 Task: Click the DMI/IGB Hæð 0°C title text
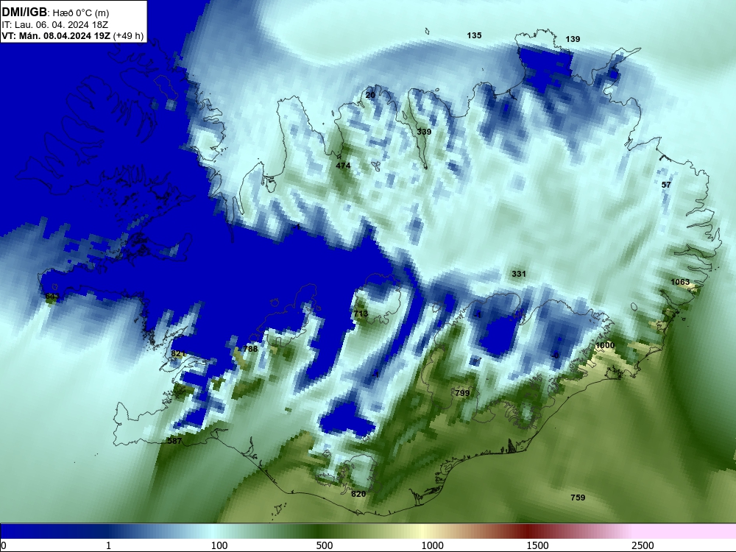click(x=55, y=13)
